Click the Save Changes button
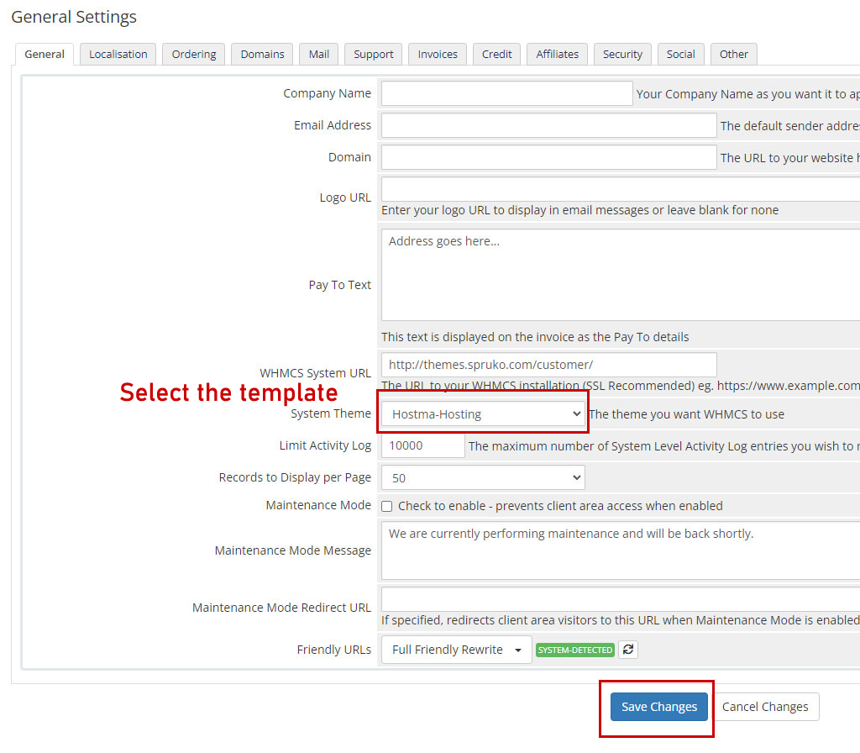Screen dimensions: 860x753 tap(658, 707)
